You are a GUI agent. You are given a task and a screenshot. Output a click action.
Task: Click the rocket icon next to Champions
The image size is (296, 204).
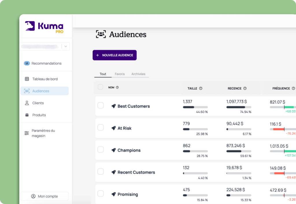click(114, 150)
